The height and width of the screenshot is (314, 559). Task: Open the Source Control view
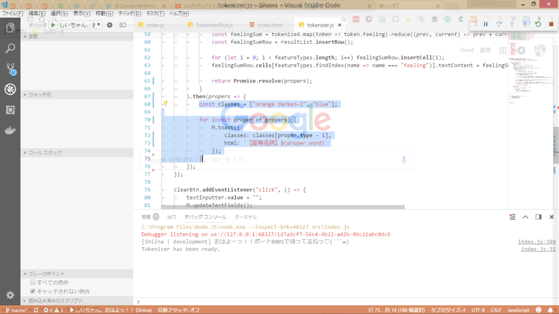(x=10, y=69)
